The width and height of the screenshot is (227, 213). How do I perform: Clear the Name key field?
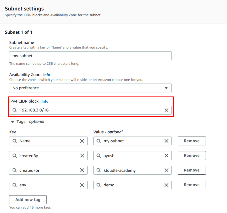[82, 141]
